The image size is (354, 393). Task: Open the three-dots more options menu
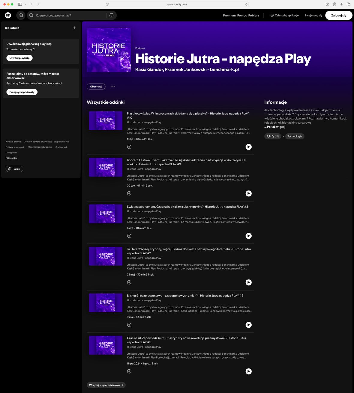point(113,87)
